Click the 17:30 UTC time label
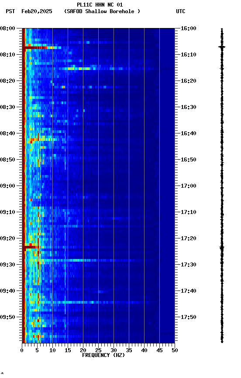Image resolution: width=241 pixels, height=378 pixels. point(189,265)
